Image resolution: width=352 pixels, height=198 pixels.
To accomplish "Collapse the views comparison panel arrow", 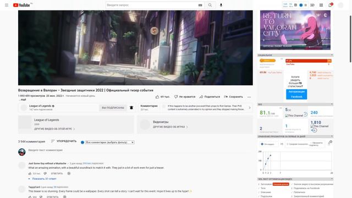I will [332, 136].
